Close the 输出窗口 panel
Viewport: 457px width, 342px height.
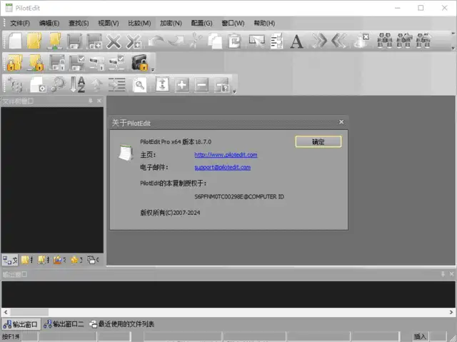(x=451, y=274)
